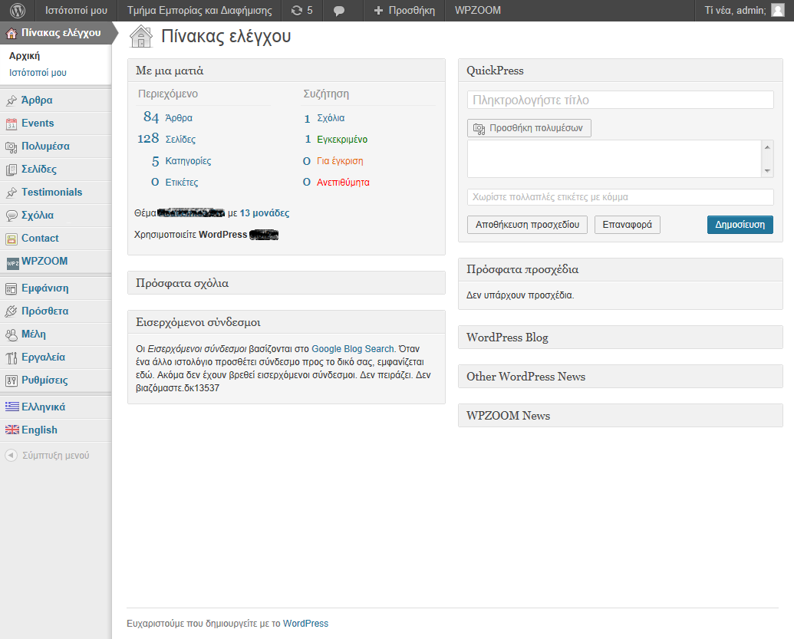The width and height of the screenshot is (794, 639).
Task: Click the speech bubble icon beside Σχόλια
Action: pyautogui.click(x=12, y=216)
